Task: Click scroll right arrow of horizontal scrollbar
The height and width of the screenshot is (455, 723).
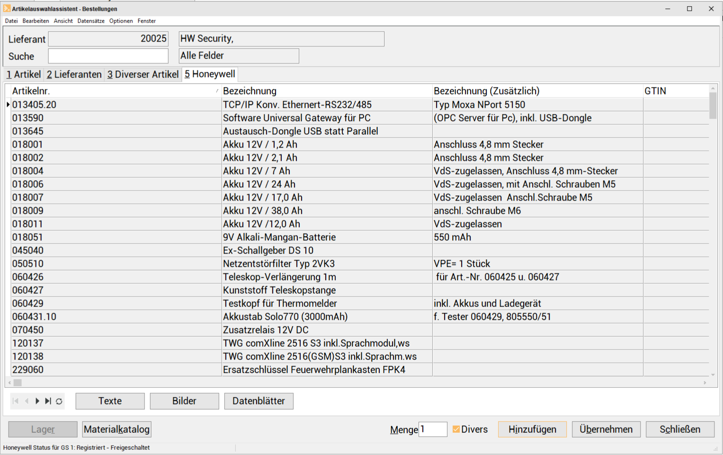Action: tap(705, 383)
